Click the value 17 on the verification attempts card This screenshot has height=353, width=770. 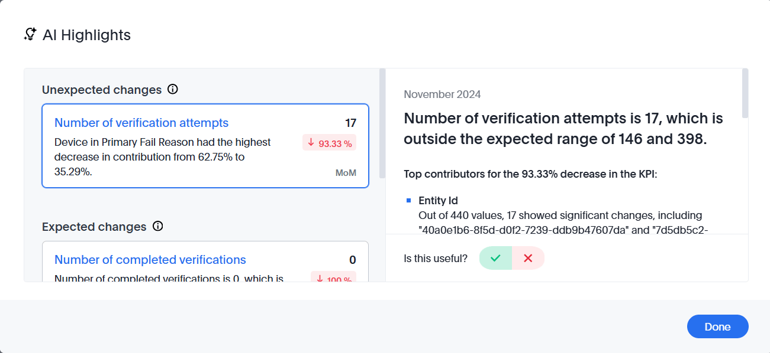(x=350, y=123)
